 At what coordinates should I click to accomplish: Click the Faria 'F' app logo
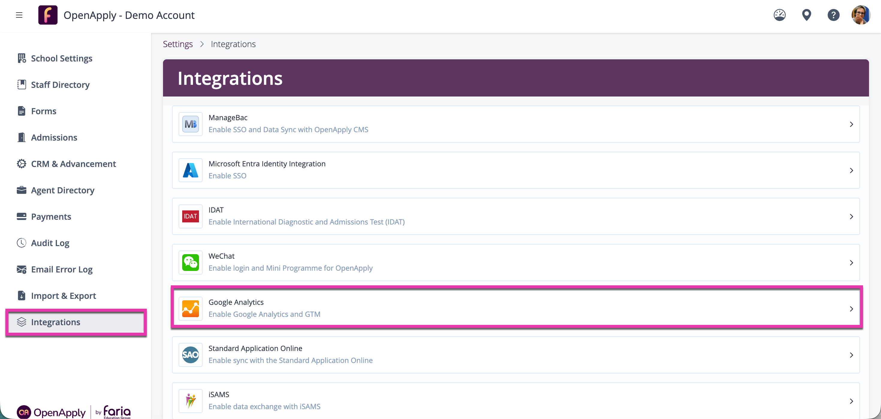(x=48, y=15)
